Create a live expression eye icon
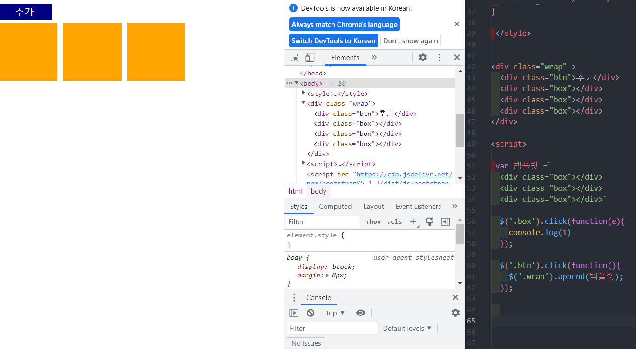 [360, 313]
